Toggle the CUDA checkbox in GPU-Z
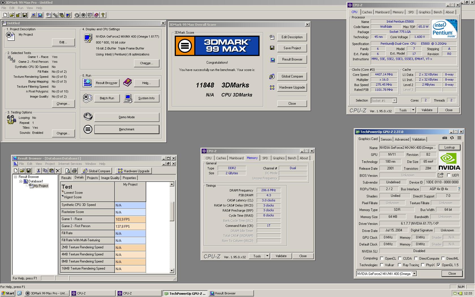This screenshot has height=297, width=475. pyautogui.click(x=400, y=258)
